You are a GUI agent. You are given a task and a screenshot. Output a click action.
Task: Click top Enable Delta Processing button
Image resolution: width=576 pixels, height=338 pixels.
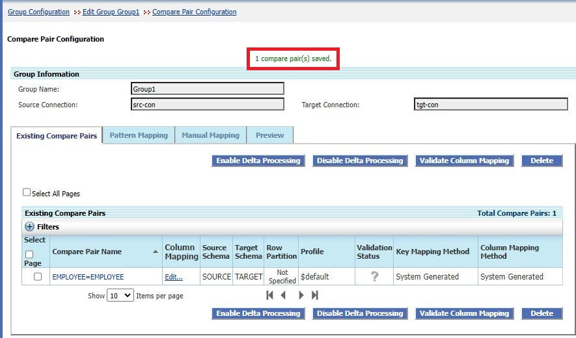(x=258, y=161)
